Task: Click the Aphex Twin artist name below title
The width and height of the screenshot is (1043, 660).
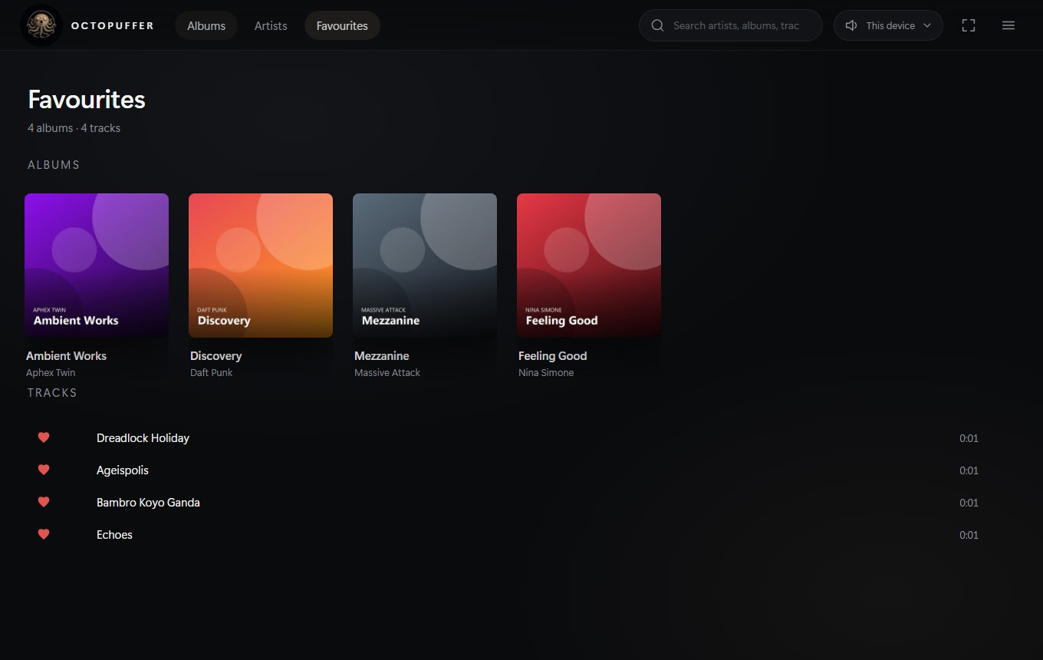Action: click(x=51, y=373)
